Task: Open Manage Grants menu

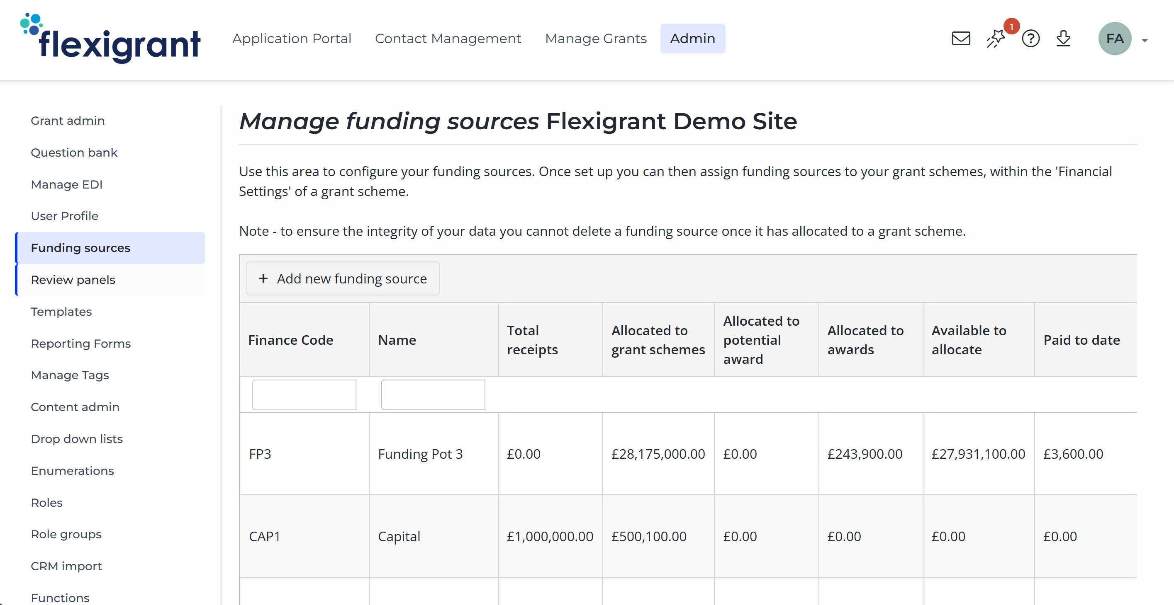Action: coord(596,39)
